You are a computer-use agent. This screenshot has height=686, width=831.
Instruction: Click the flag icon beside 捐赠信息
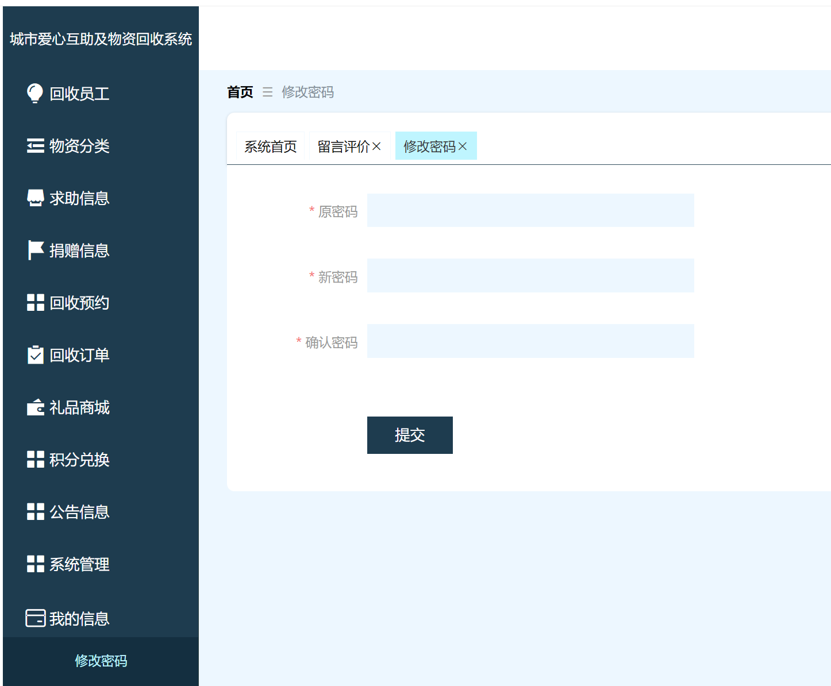point(34,250)
